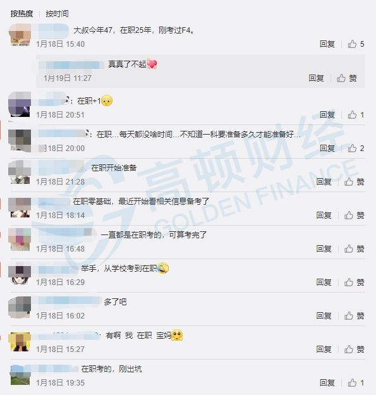The image size is (376, 395).
Task: Switch to 按时间 sorting tab
Action: [x=57, y=14]
